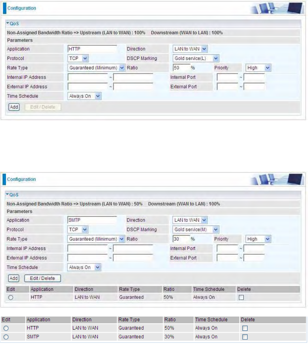Click the Ratio field showing 50

tap(181, 68)
